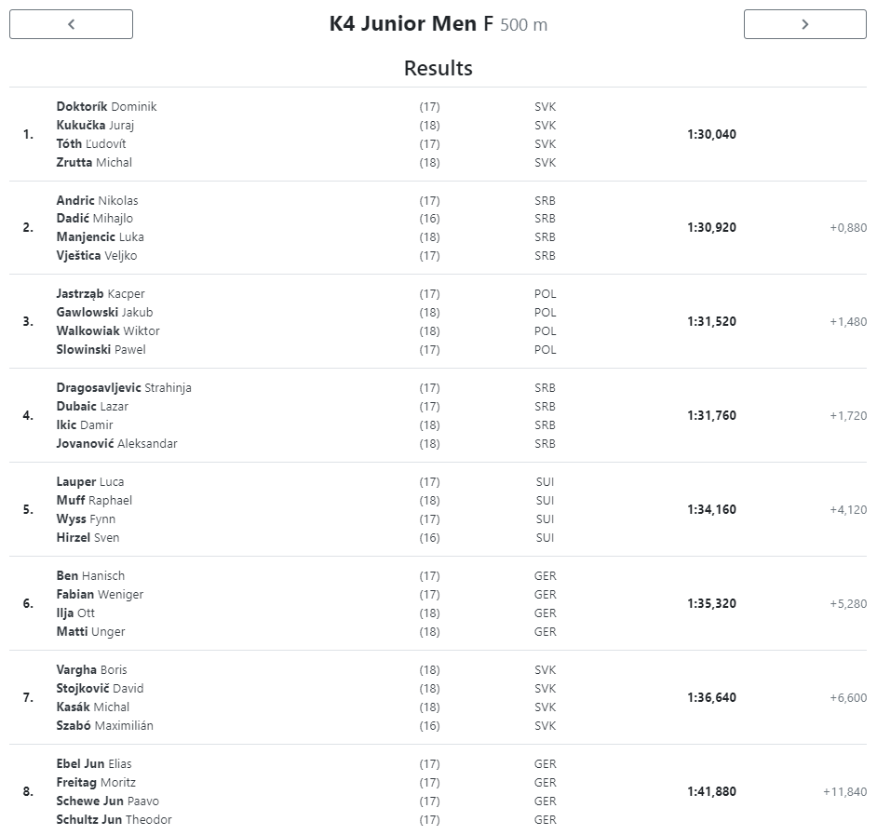This screenshot has width=877, height=835.
Task: Select Jovanović Aleksandar's name
Action: click(116, 443)
